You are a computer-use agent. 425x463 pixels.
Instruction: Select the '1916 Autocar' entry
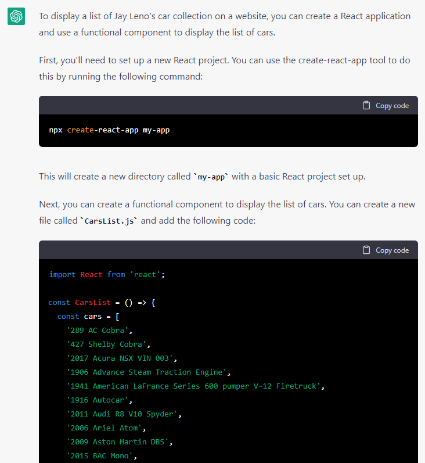(99, 400)
